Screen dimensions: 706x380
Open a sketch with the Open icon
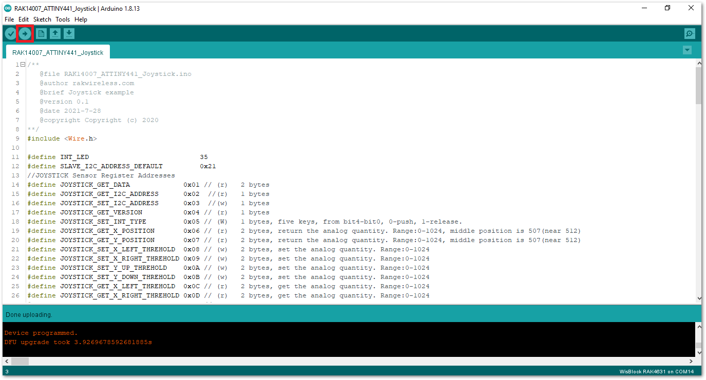point(55,34)
